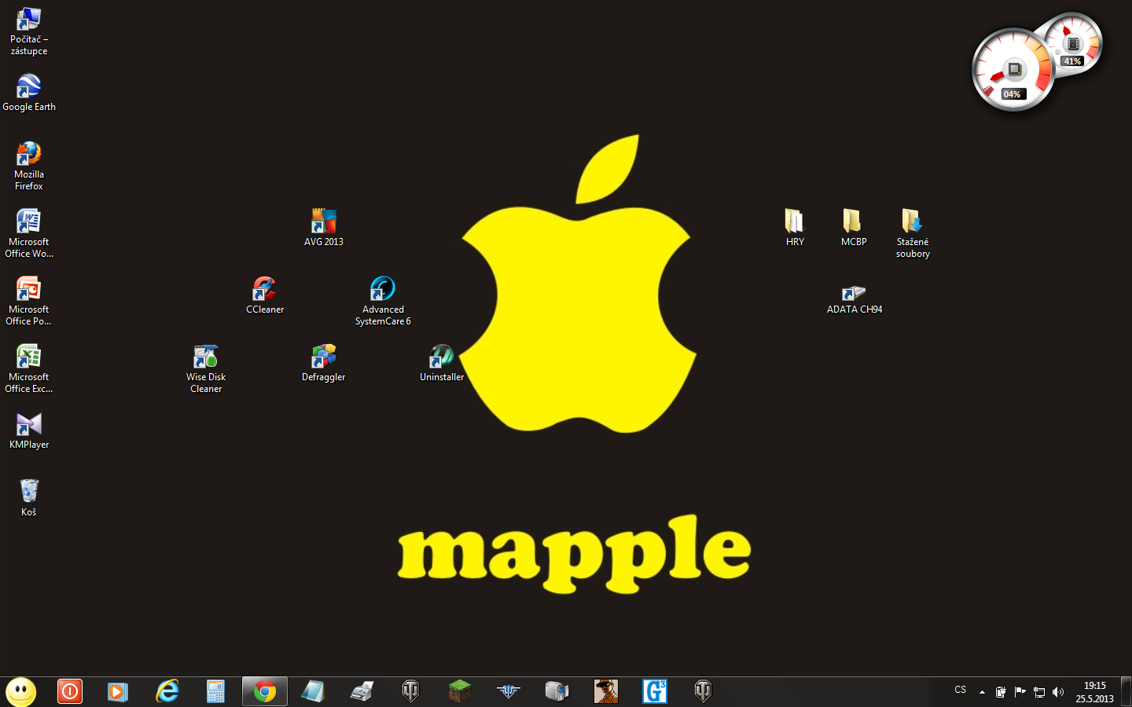Open the volume speaker tray icon

tap(1058, 692)
